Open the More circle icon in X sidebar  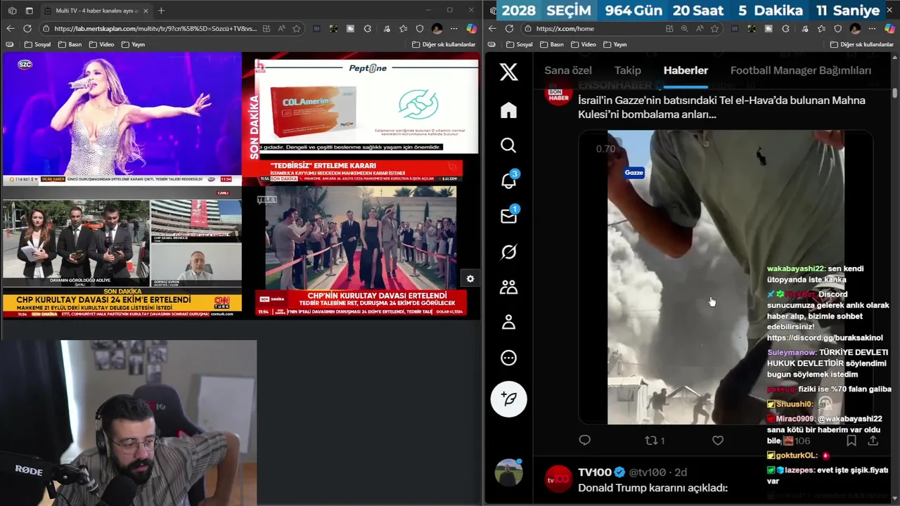tap(508, 358)
